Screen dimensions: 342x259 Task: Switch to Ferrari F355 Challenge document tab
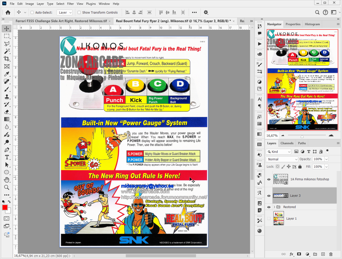click(x=61, y=21)
